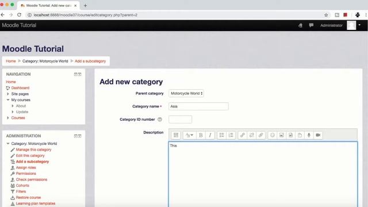This screenshot has height=207, width=368.
Task: Toggle italic formatting in description editor
Action: pos(210,135)
